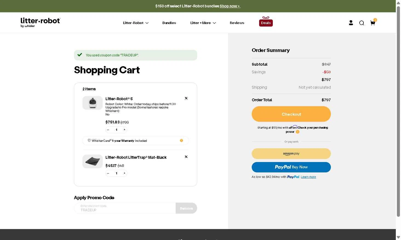Click Remove to clear the promo code
401x240 pixels.
(186, 208)
